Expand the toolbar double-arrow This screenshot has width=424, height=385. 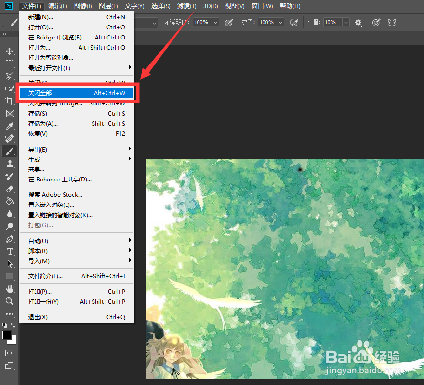4,34
